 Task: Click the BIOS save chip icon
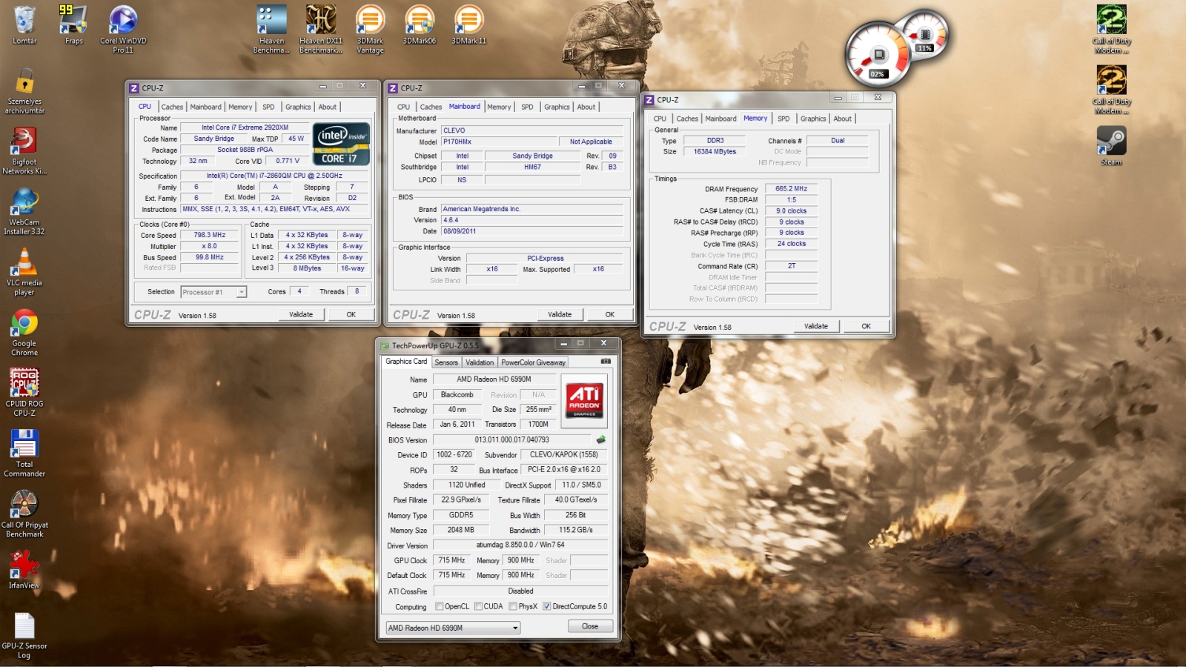click(x=600, y=439)
